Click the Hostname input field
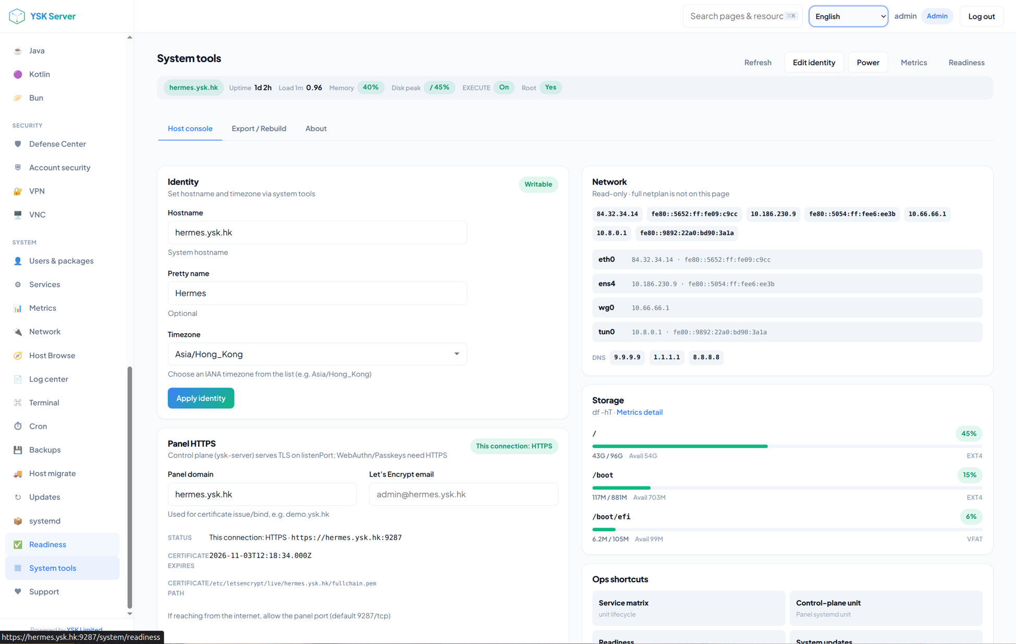This screenshot has height=644, width=1016. click(317, 233)
